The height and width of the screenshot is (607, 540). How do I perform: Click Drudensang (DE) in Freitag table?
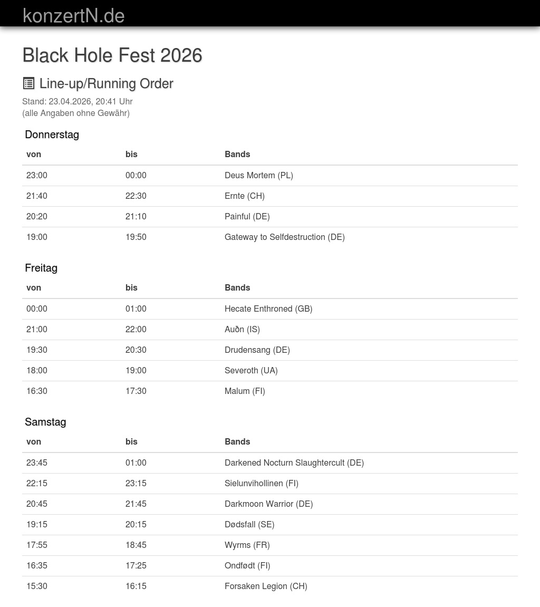coord(257,350)
